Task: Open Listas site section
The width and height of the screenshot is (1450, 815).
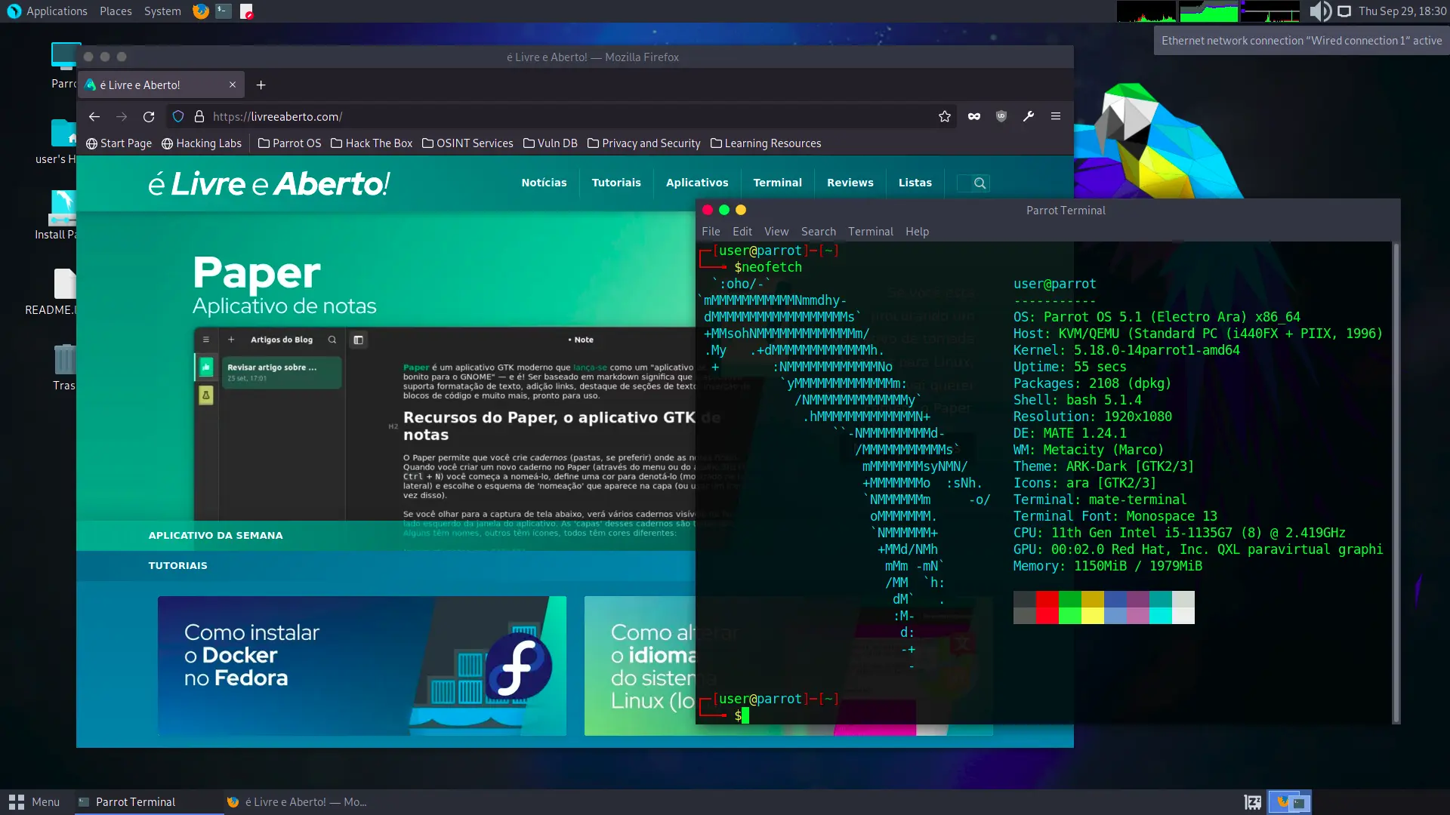Action: (915, 183)
